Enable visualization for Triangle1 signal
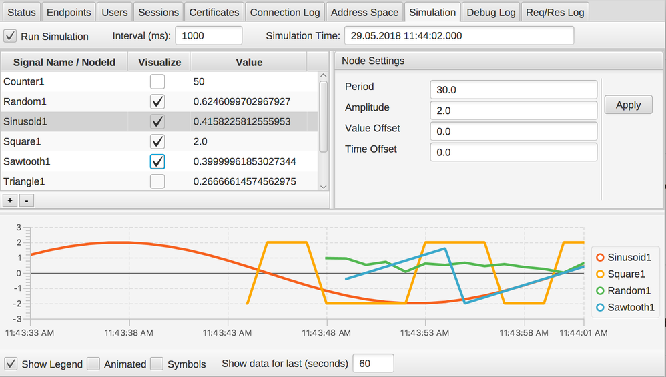666x377 pixels. coord(157,181)
